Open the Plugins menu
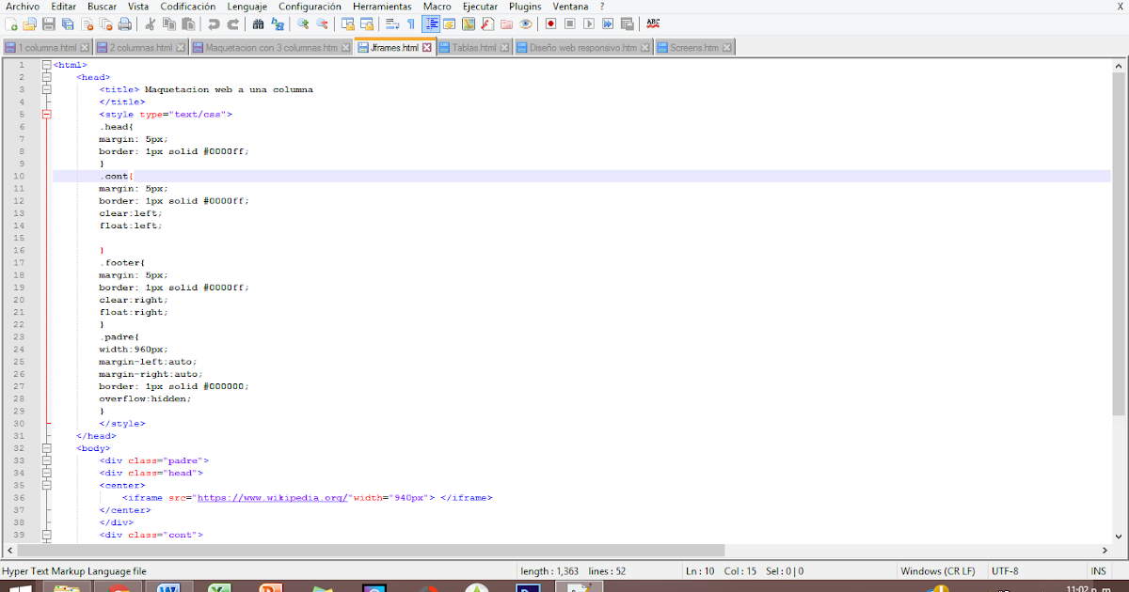Image resolution: width=1129 pixels, height=592 pixels. pos(525,7)
